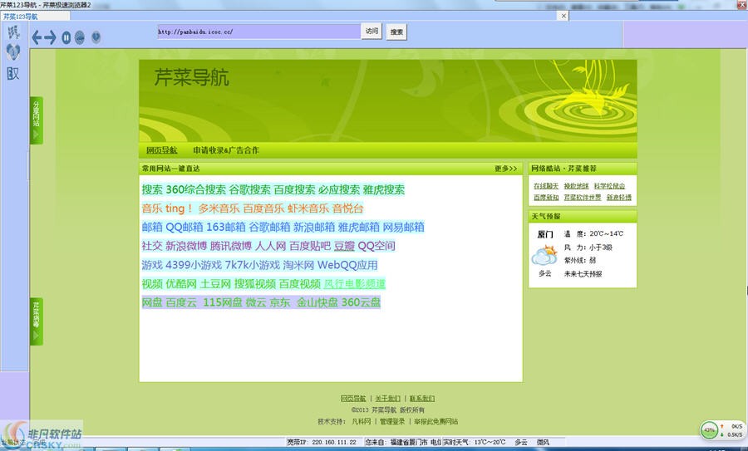Viewport: 748px width, 451px height.
Task: Open 科学松鼠会 recommended link
Action: coord(609,186)
